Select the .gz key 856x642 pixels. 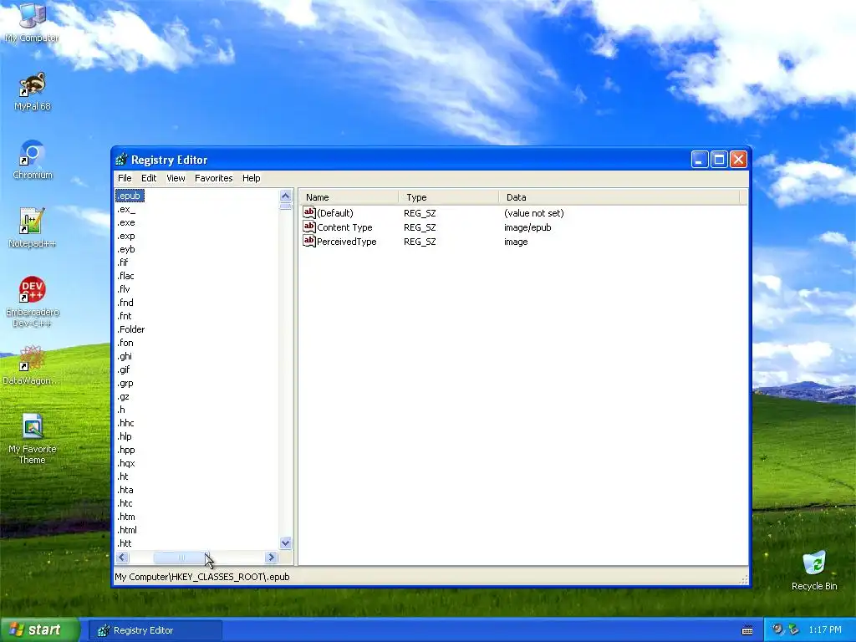[x=124, y=396]
